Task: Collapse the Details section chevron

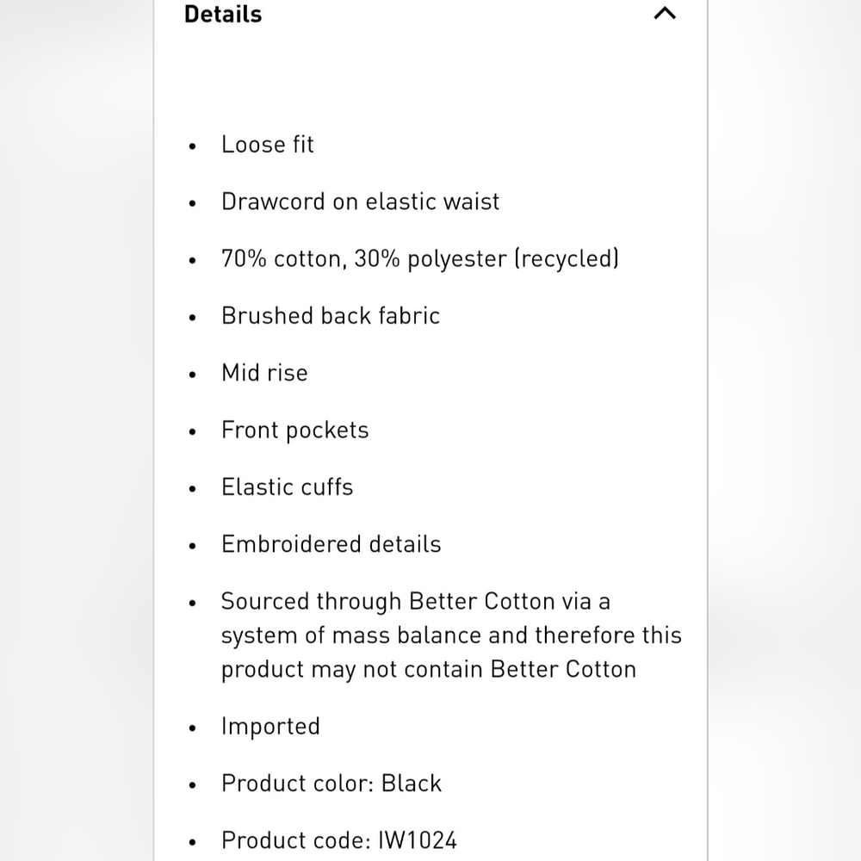Action: tap(665, 13)
